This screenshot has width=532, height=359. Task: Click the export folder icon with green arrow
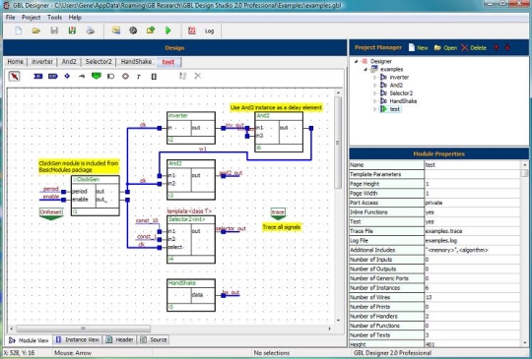tap(151, 30)
